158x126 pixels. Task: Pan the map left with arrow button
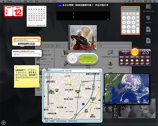46,77
